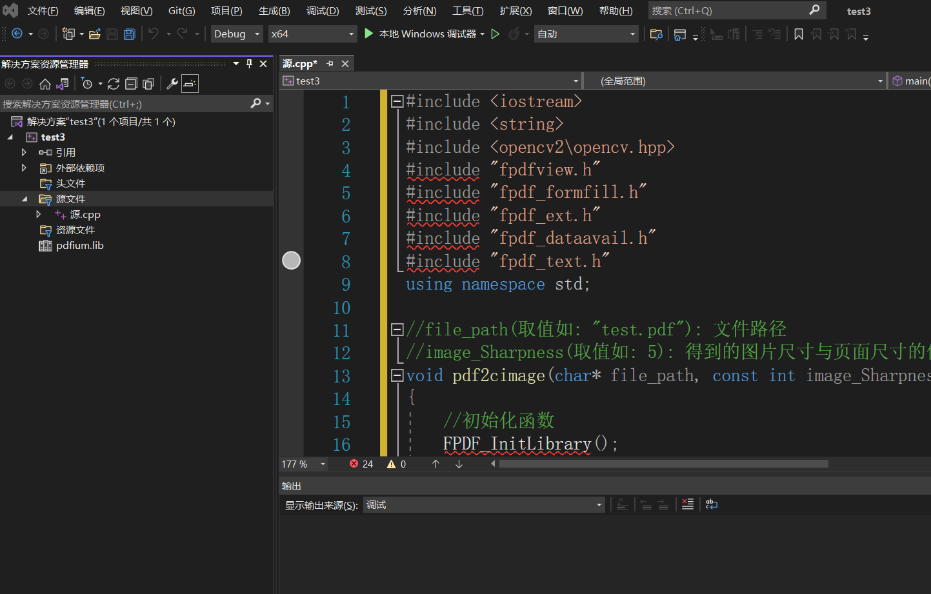Click the show all files icon
The image size is (931, 594).
tap(148, 84)
